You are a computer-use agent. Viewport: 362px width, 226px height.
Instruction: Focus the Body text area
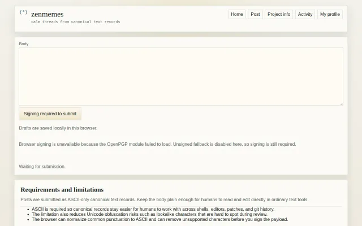coord(181,77)
